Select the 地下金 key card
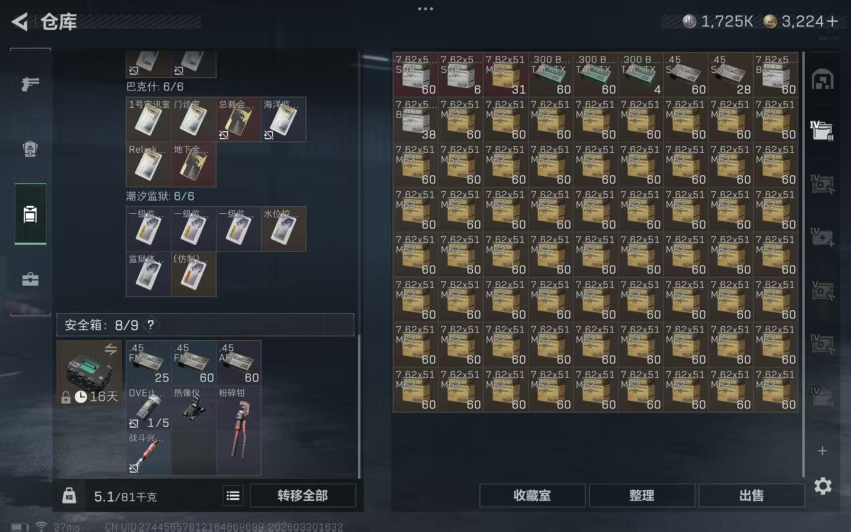 tap(194, 165)
